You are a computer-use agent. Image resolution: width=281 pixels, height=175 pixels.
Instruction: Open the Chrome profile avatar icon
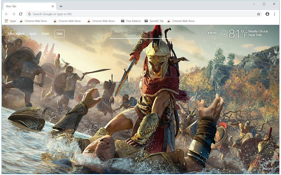tap(267, 14)
